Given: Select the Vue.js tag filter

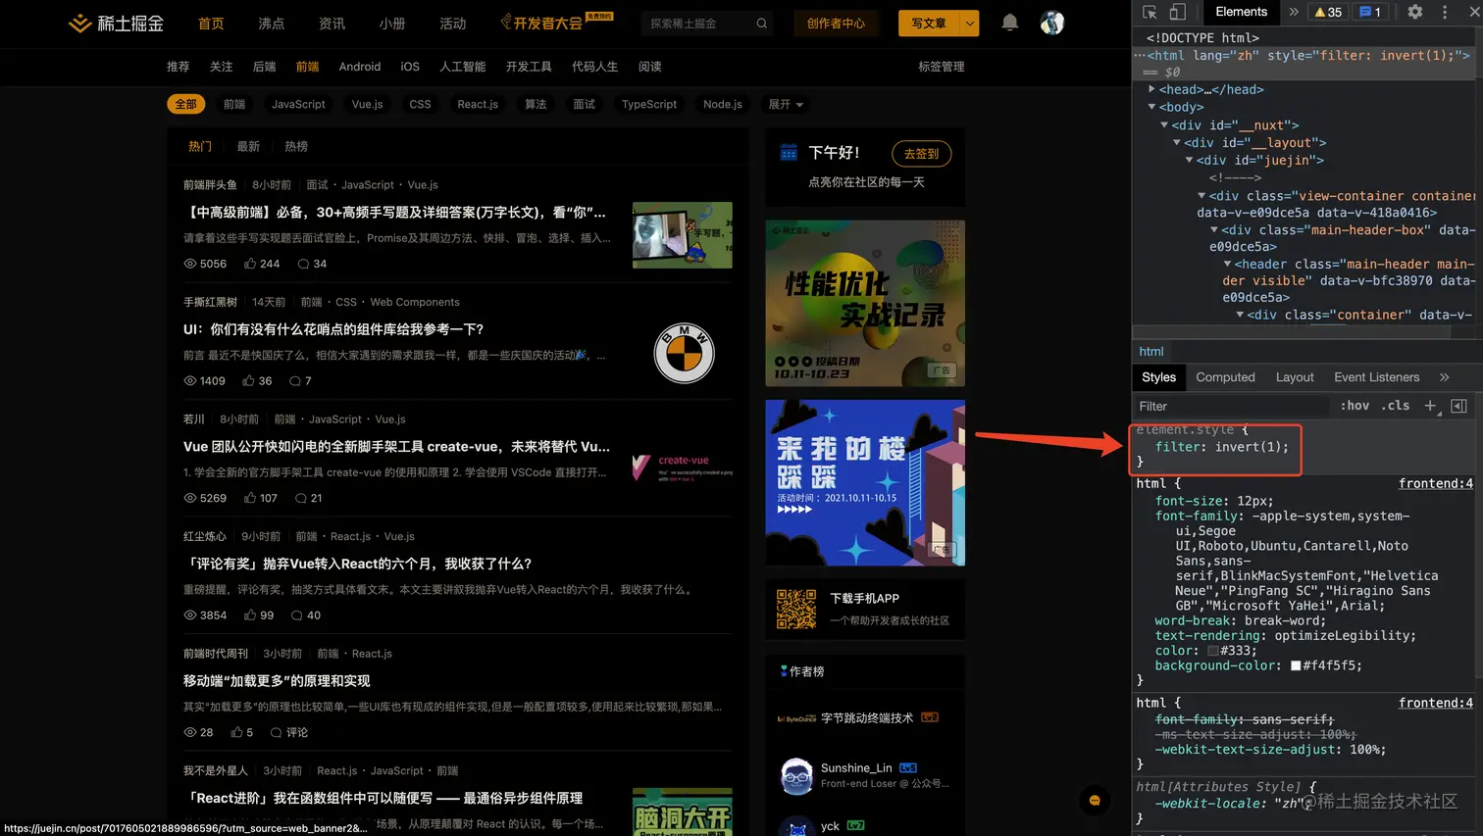Looking at the screenshot, I should (x=367, y=104).
